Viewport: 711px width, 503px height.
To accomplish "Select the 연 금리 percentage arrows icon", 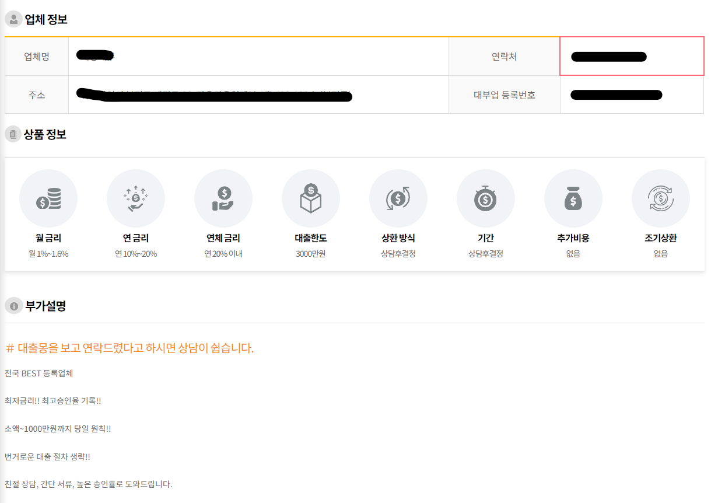I will point(136,198).
